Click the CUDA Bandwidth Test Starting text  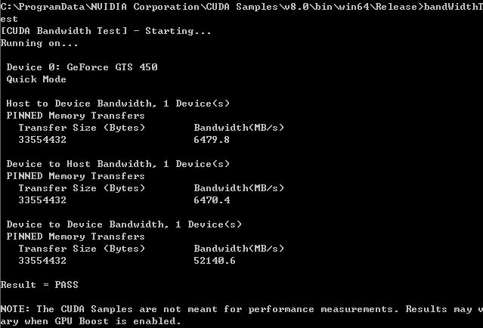(106, 31)
